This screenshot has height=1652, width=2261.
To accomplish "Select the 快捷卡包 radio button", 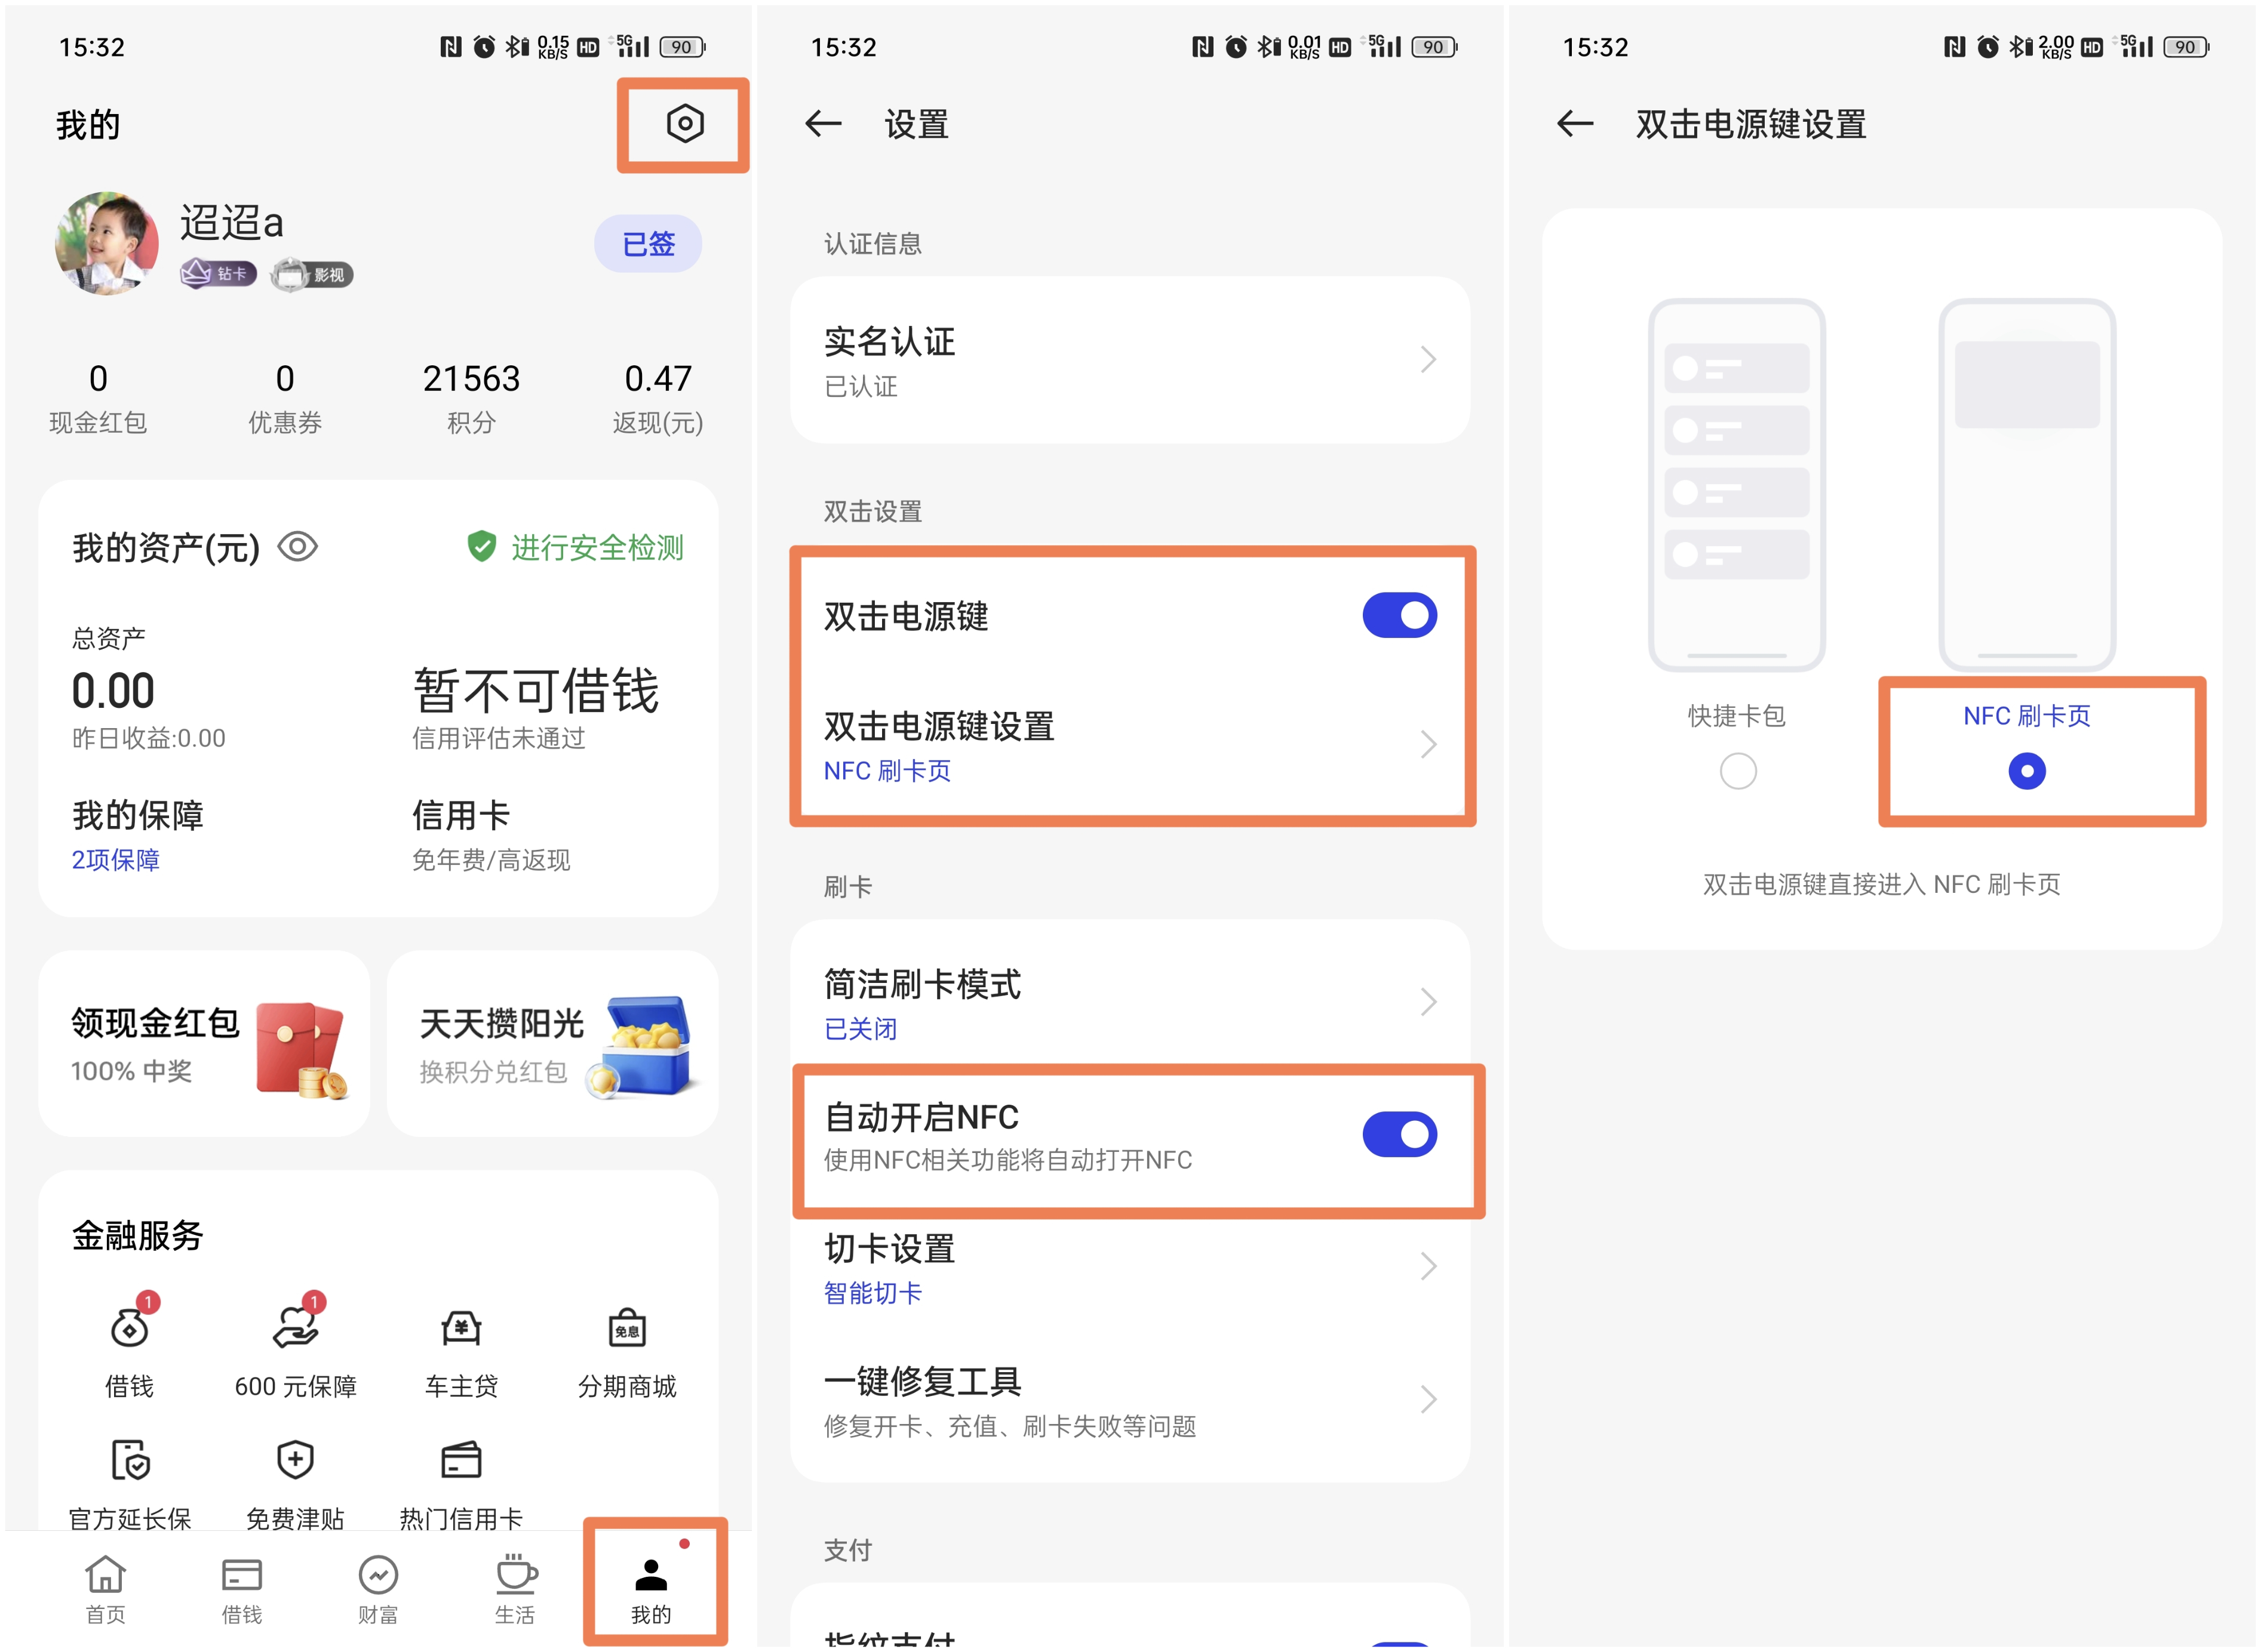I will tap(1738, 771).
